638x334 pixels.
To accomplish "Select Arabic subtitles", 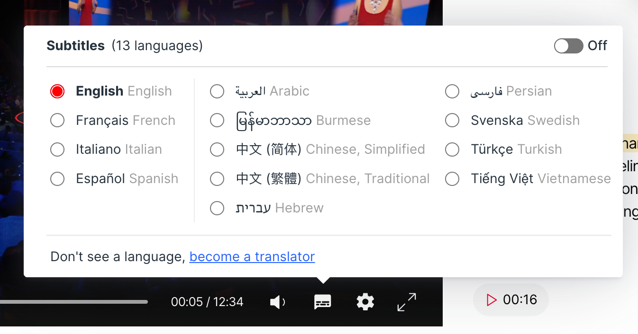I will click(217, 91).
